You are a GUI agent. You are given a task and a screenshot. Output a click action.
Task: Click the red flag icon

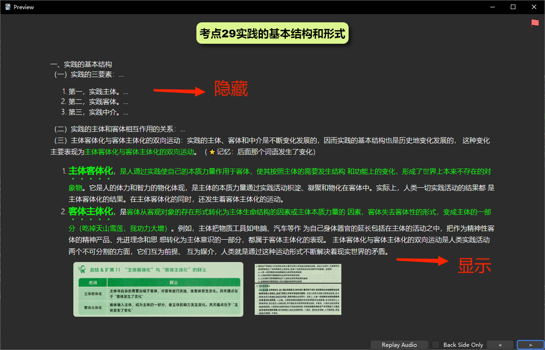535,24
